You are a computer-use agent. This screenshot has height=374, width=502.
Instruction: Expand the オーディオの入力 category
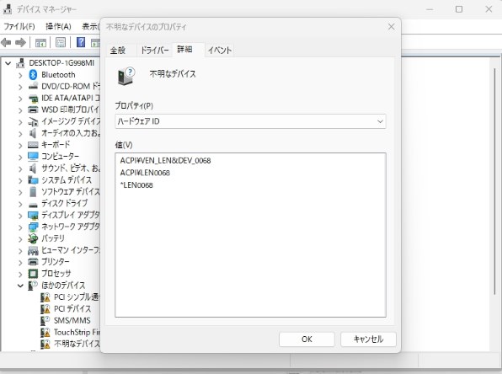(x=20, y=134)
